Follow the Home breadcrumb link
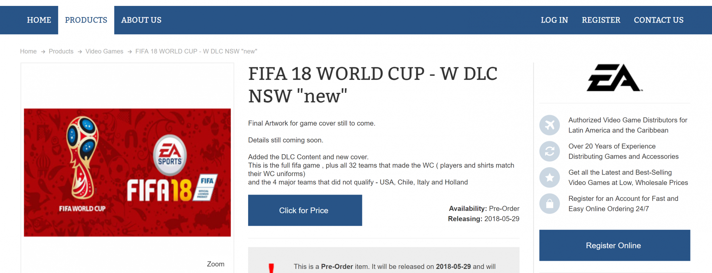Image resolution: width=712 pixels, height=273 pixels. (x=28, y=51)
